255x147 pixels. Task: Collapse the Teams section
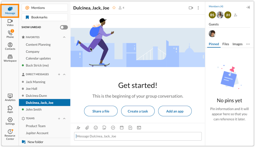pyautogui.click(x=64, y=118)
